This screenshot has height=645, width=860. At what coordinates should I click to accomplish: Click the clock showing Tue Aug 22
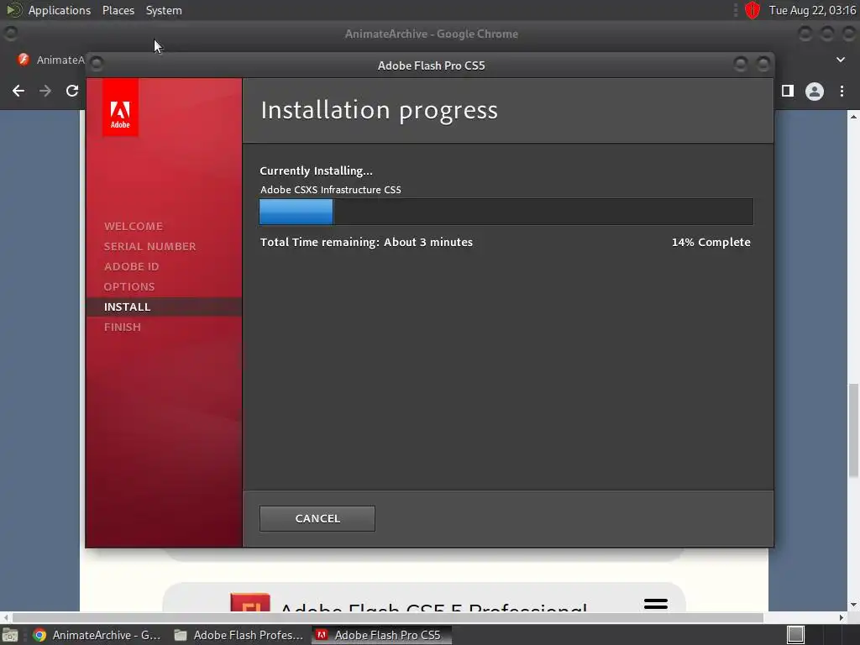pos(812,10)
